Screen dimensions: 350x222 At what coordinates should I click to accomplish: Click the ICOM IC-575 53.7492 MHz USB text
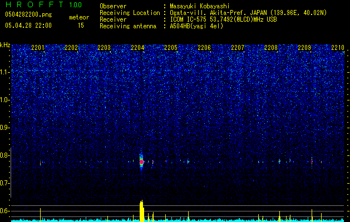[x=223, y=19]
